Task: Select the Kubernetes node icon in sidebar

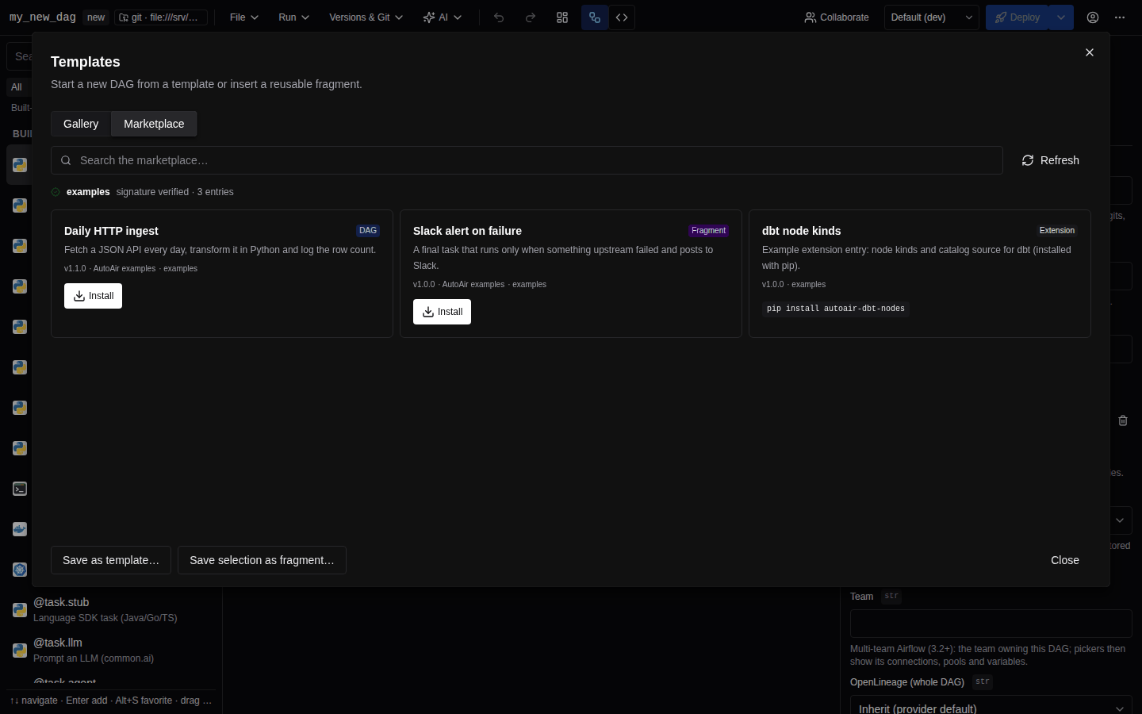Action: pyautogui.click(x=20, y=570)
